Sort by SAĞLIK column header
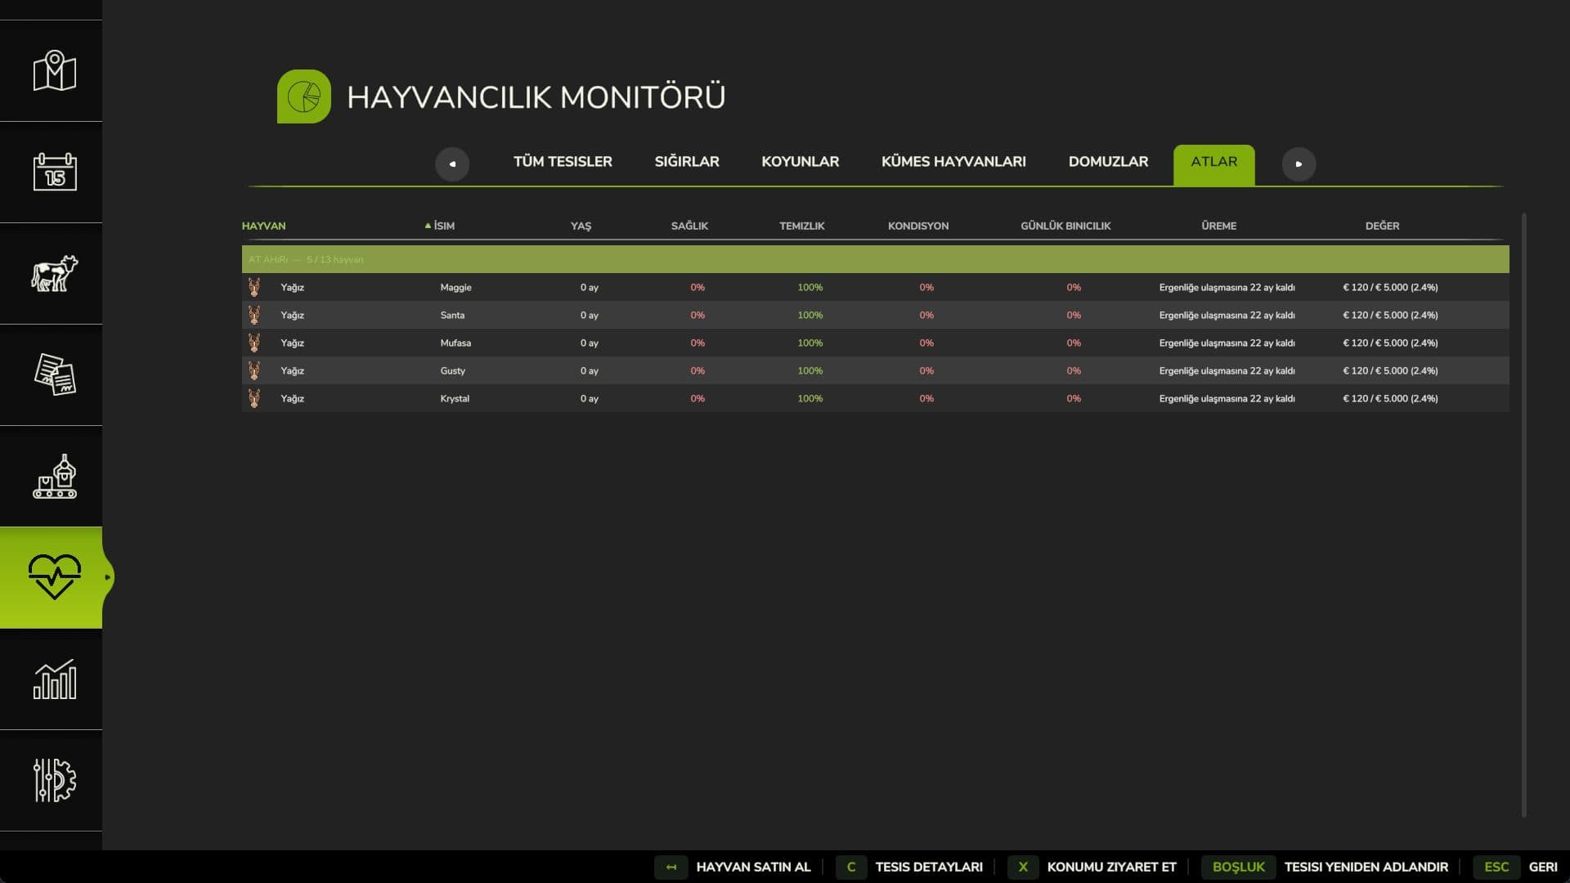Screen dimensions: 1570x883 (x=689, y=226)
